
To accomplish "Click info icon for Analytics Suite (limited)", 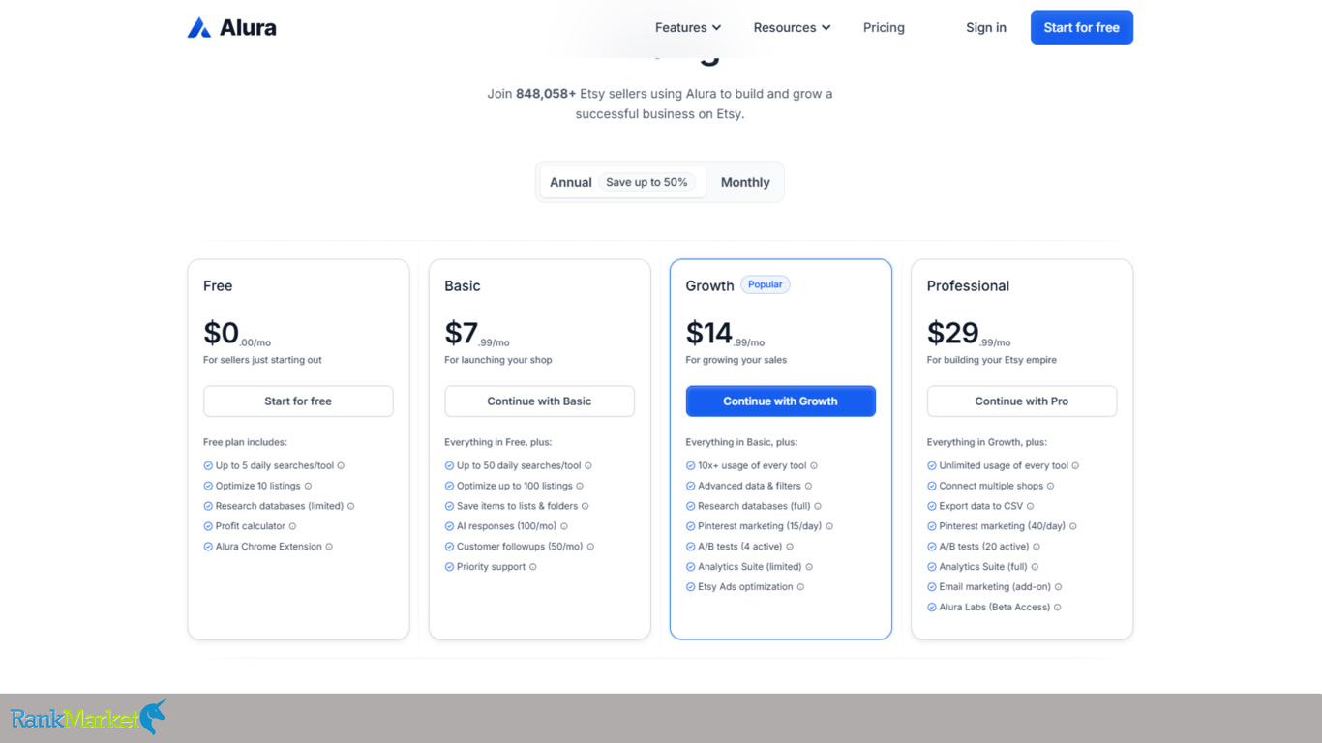I will (x=809, y=567).
